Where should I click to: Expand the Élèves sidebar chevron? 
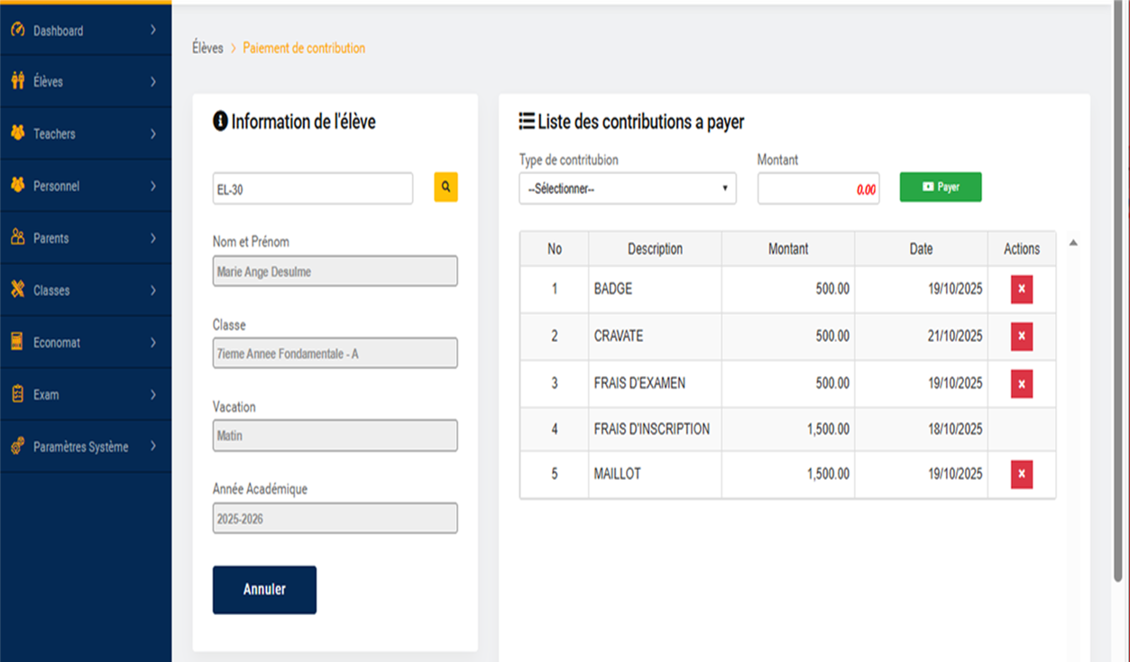[153, 82]
